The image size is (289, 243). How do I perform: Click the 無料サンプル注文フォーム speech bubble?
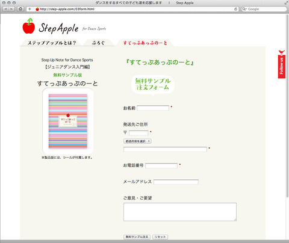coord(153,85)
